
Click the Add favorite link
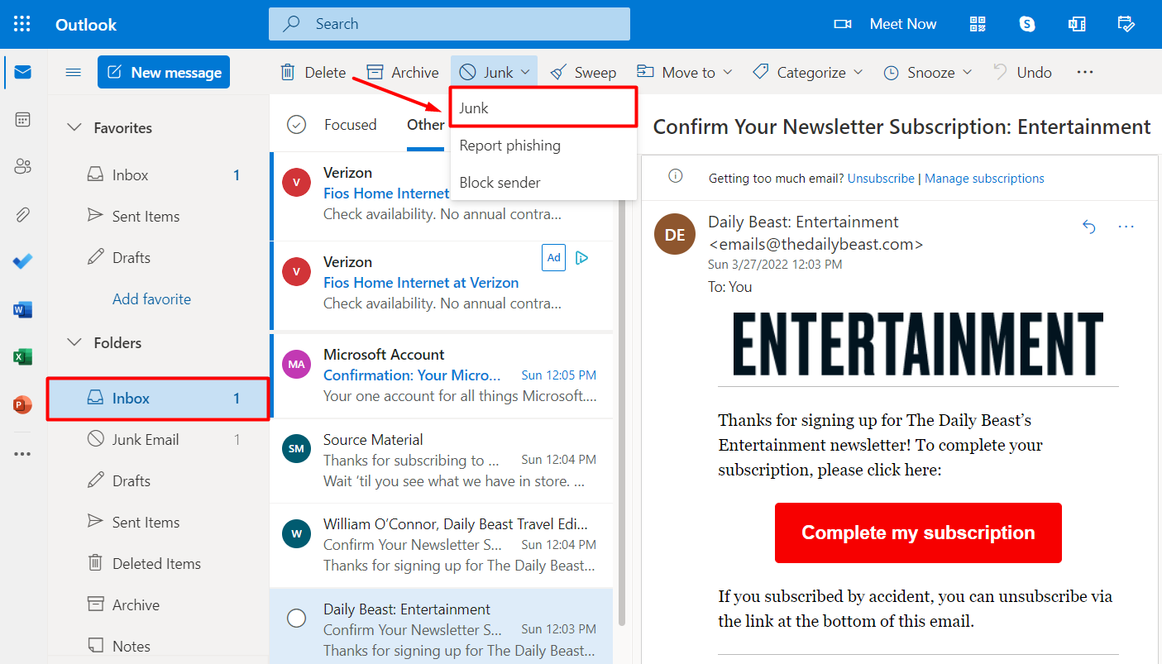tap(151, 299)
